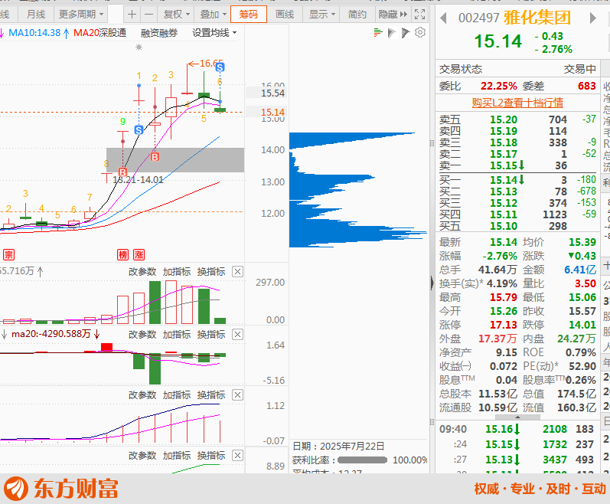Image resolution: width=610 pixels, height=504 pixels.
Task: Open the 设置均线 moving average dropdown
Action: (214, 33)
